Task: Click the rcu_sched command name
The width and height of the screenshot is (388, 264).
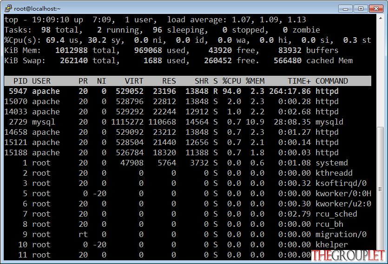Action: click(336, 214)
